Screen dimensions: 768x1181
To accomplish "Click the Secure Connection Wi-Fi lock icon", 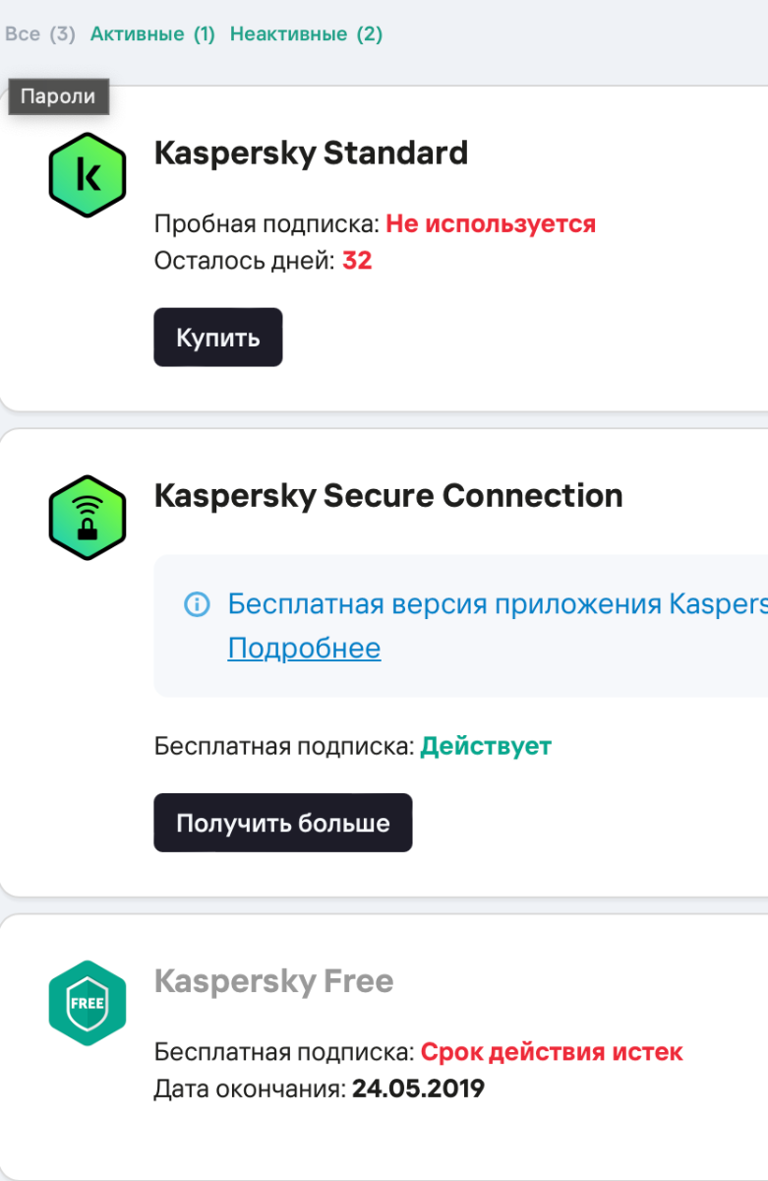I will 88,518.
